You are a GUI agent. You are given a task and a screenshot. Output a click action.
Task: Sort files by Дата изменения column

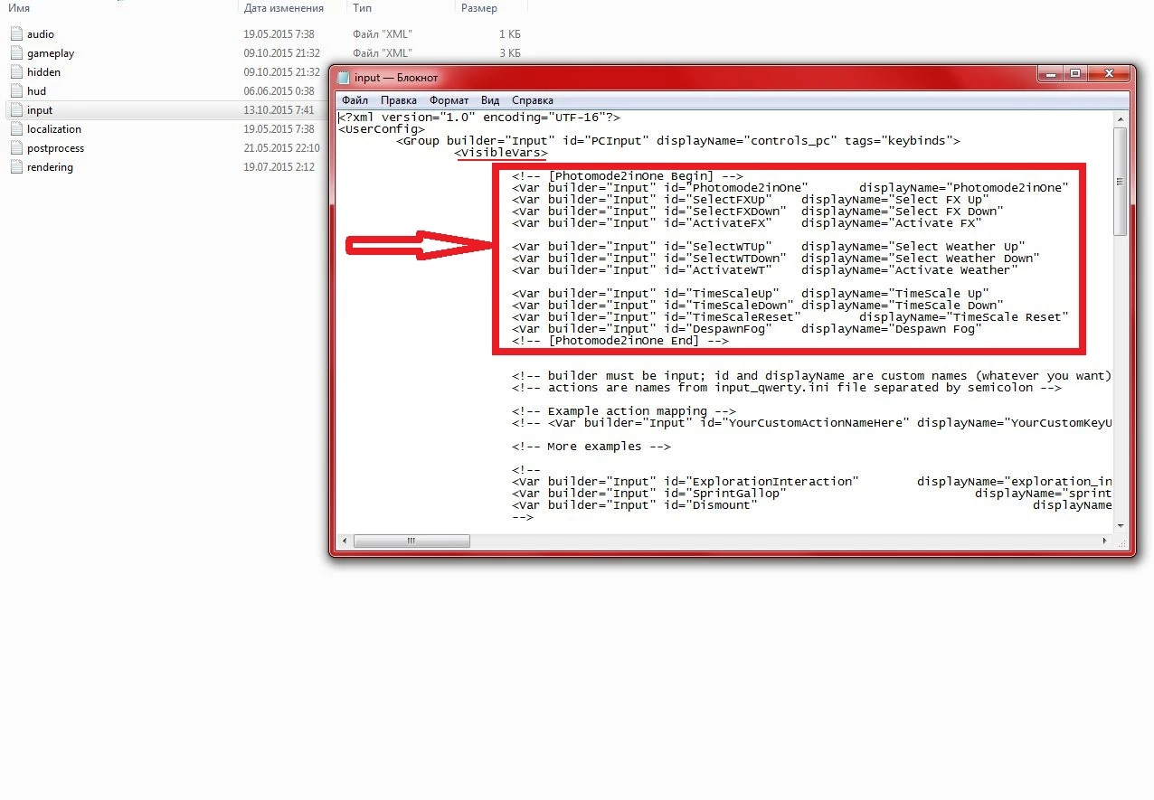tap(283, 8)
